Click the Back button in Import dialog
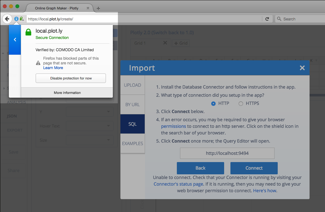Screen dimensions: 325x212 [200, 168]
